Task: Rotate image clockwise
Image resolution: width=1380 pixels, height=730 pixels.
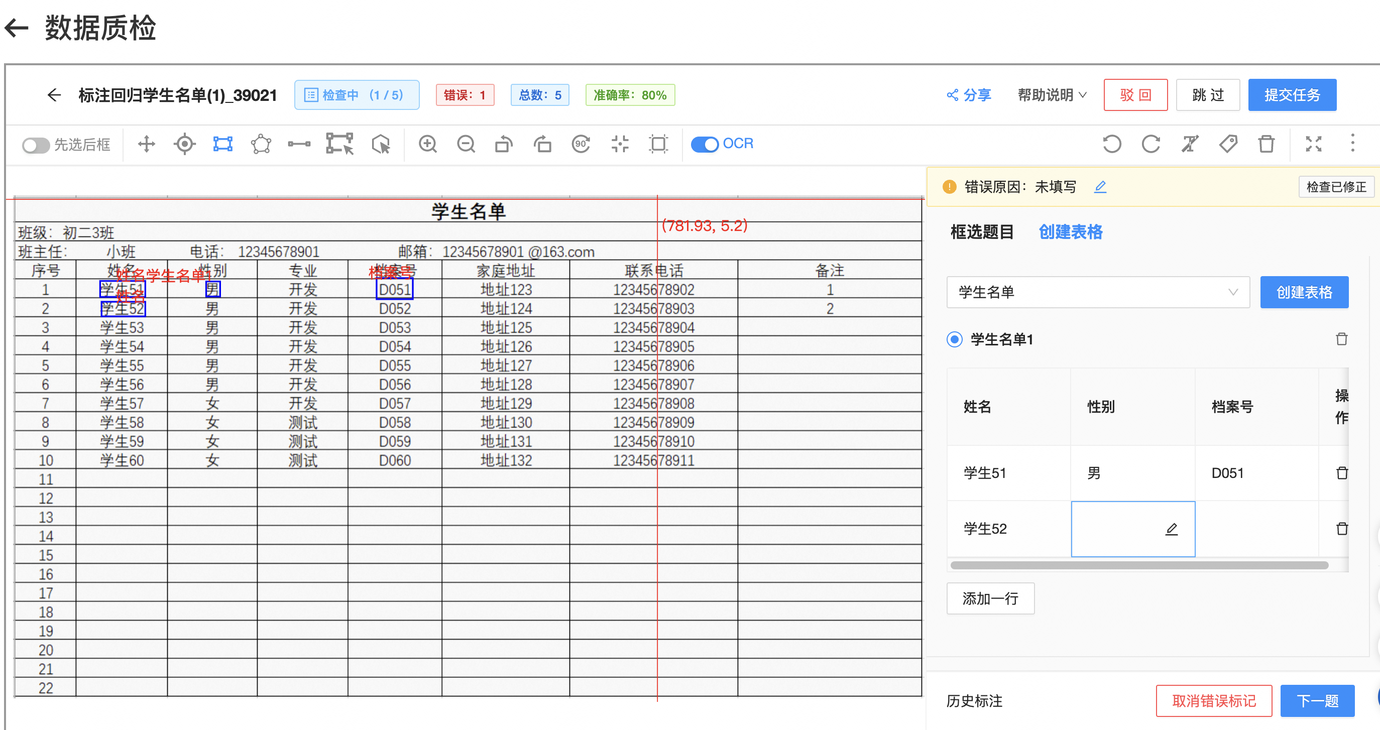Action: [x=542, y=144]
